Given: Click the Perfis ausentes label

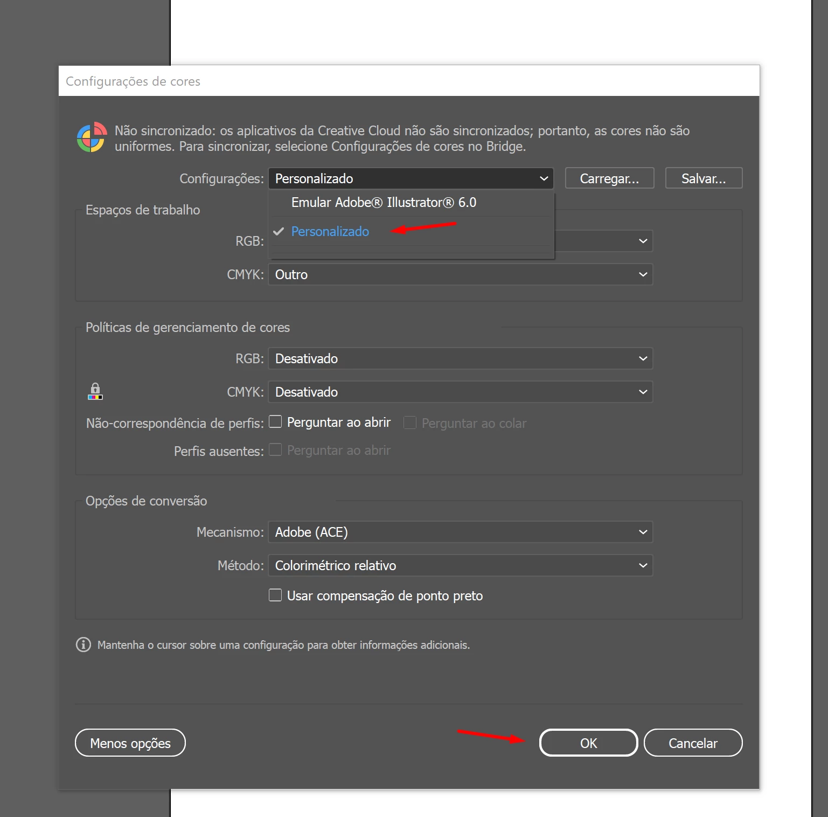Looking at the screenshot, I should [x=219, y=451].
